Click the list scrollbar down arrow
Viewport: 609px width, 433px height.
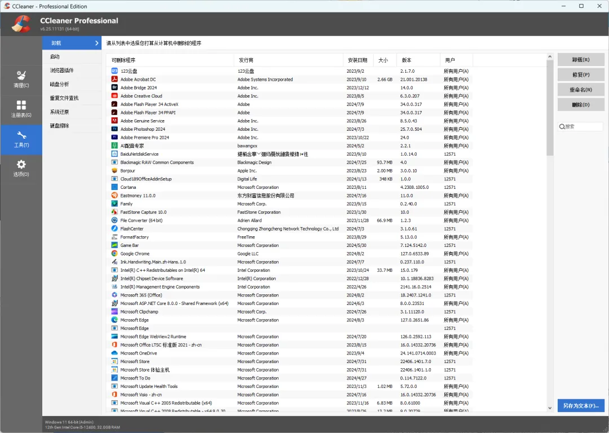point(550,408)
